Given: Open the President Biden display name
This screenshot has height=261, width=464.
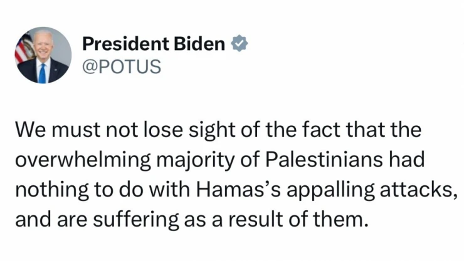Looking at the screenshot, I should pyautogui.click(x=154, y=44).
